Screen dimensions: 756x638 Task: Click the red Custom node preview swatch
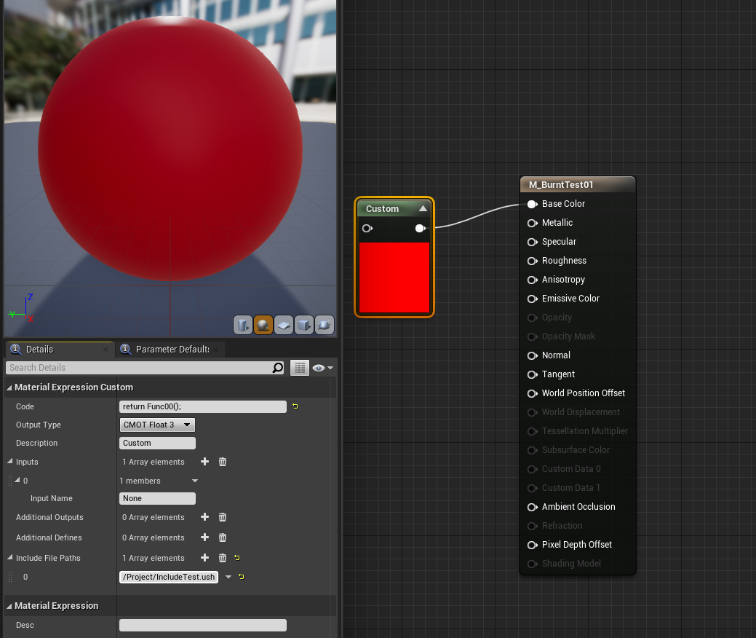[x=394, y=277]
